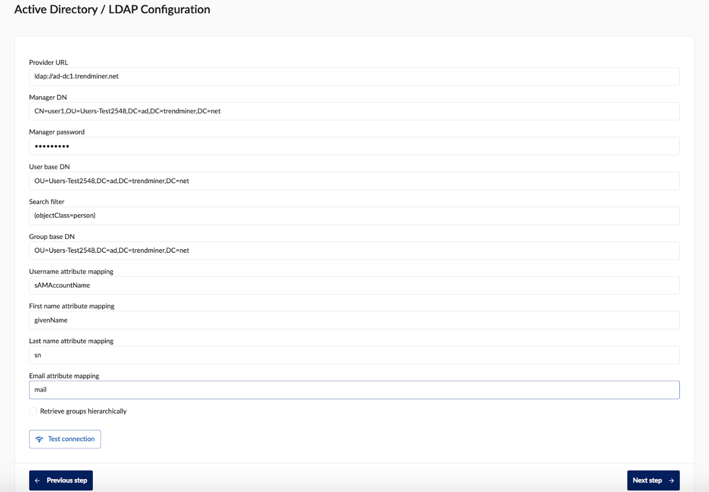Click the wifi icon in Test connection
Screen dimensions: 709x492
[39, 439]
